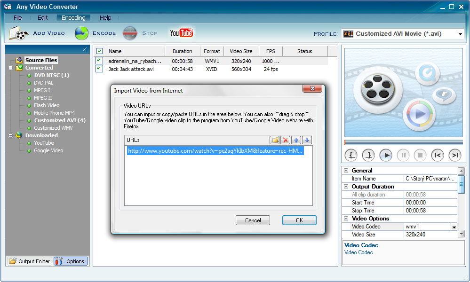Screen dimensions: 470x282
Task: Open Options with the tools icon
Action: pos(71,261)
